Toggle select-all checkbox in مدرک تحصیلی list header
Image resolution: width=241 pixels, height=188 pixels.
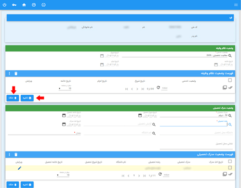[x=230, y=161]
